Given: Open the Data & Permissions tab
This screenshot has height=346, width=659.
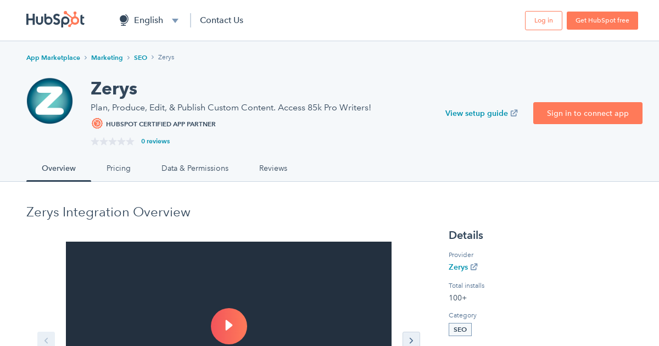Looking at the screenshot, I should pos(195,168).
